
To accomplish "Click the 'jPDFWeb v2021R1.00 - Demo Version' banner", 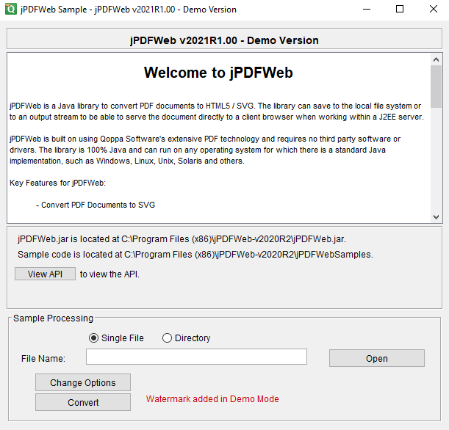I will 225,40.
